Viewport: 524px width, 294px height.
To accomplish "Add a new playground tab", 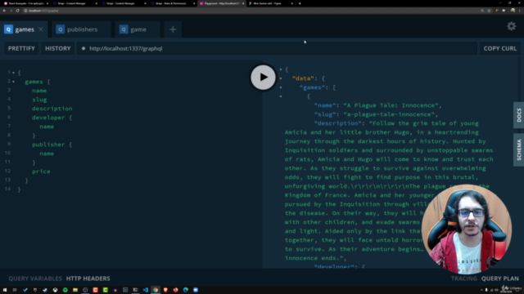I will (x=173, y=29).
